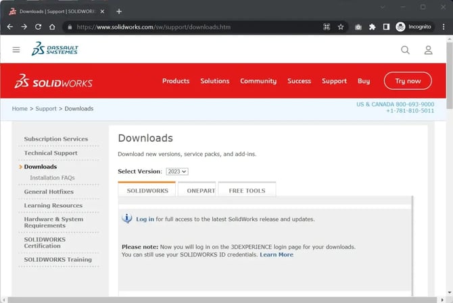This screenshot has width=453, height=303.
Task: Click the Dassault Systemes logo
Action: pyautogui.click(x=55, y=49)
